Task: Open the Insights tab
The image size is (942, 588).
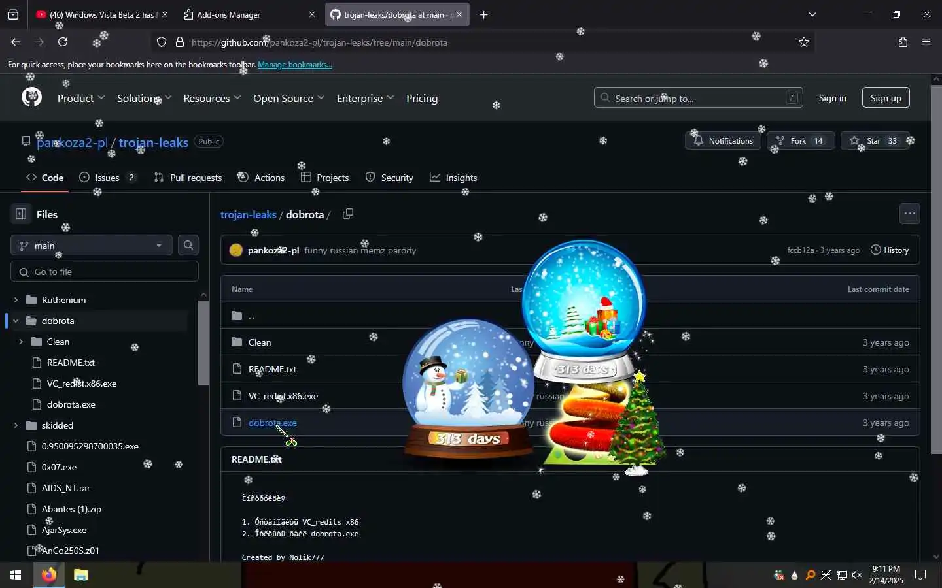Action: coord(453,178)
